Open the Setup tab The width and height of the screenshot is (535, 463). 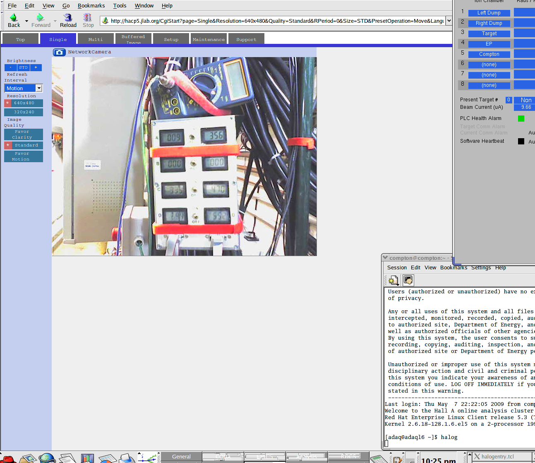point(171,39)
